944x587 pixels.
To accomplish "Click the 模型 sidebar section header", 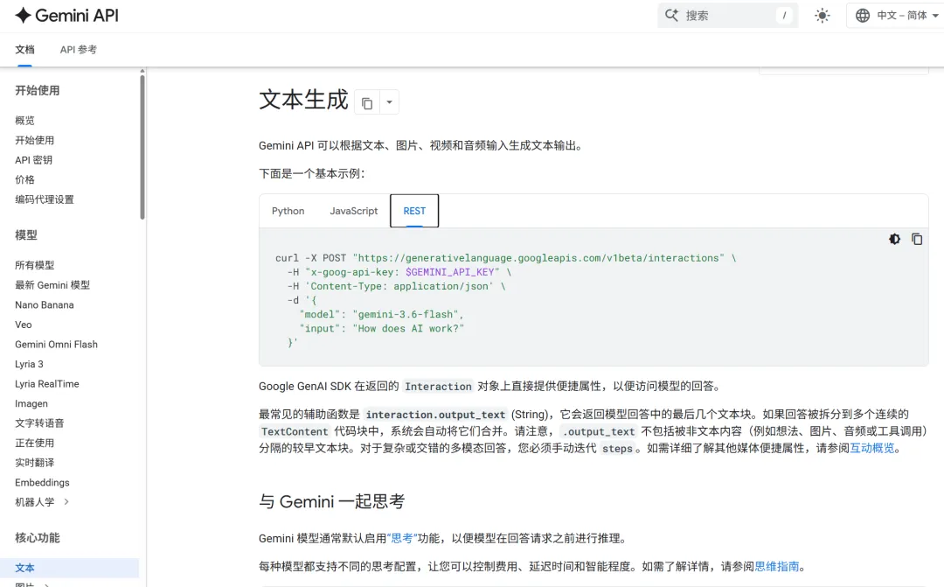I will coord(26,235).
